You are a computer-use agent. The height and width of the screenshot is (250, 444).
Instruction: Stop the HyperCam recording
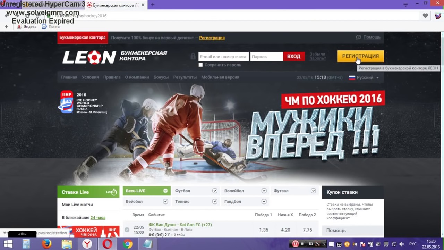tap(302, 244)
